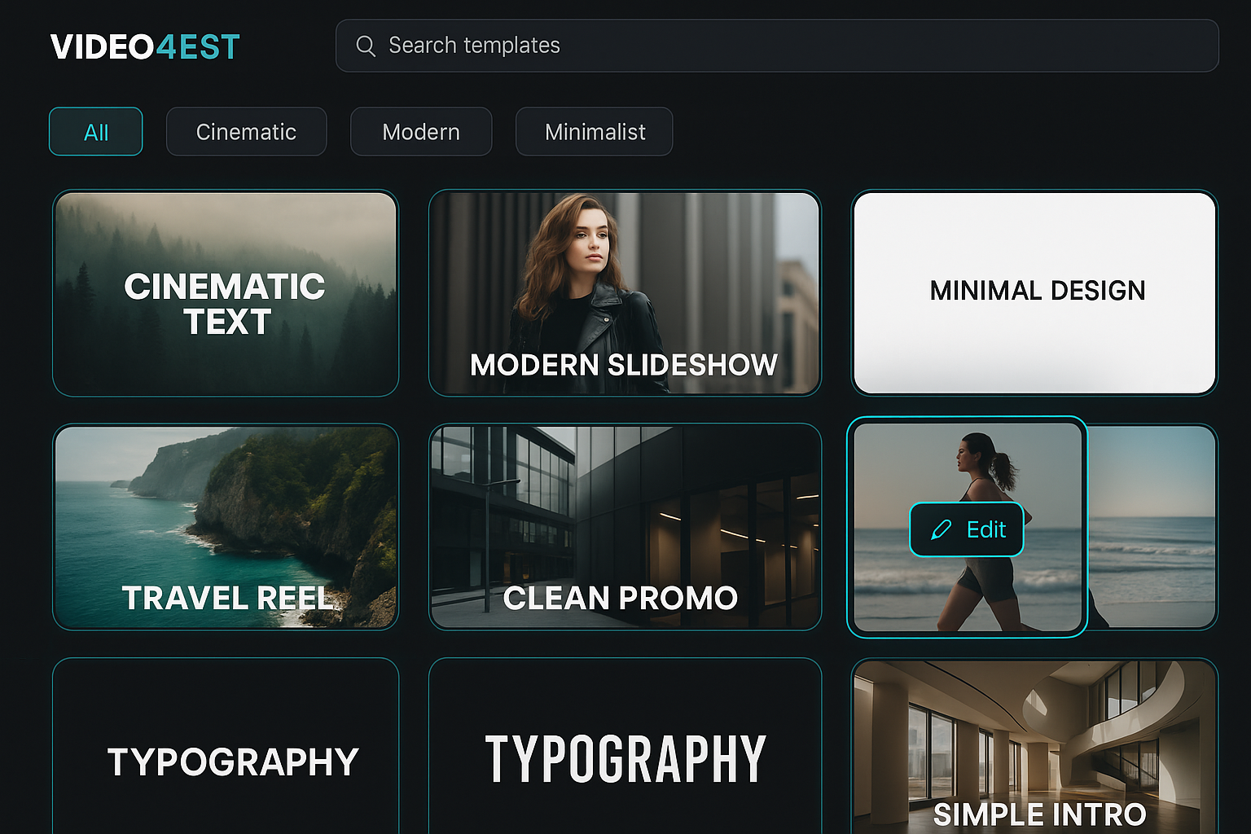The width and height of the screenshot is (1251, 834).
Task: Click the VIDEO4EST logo
Action: pos(143,46)
